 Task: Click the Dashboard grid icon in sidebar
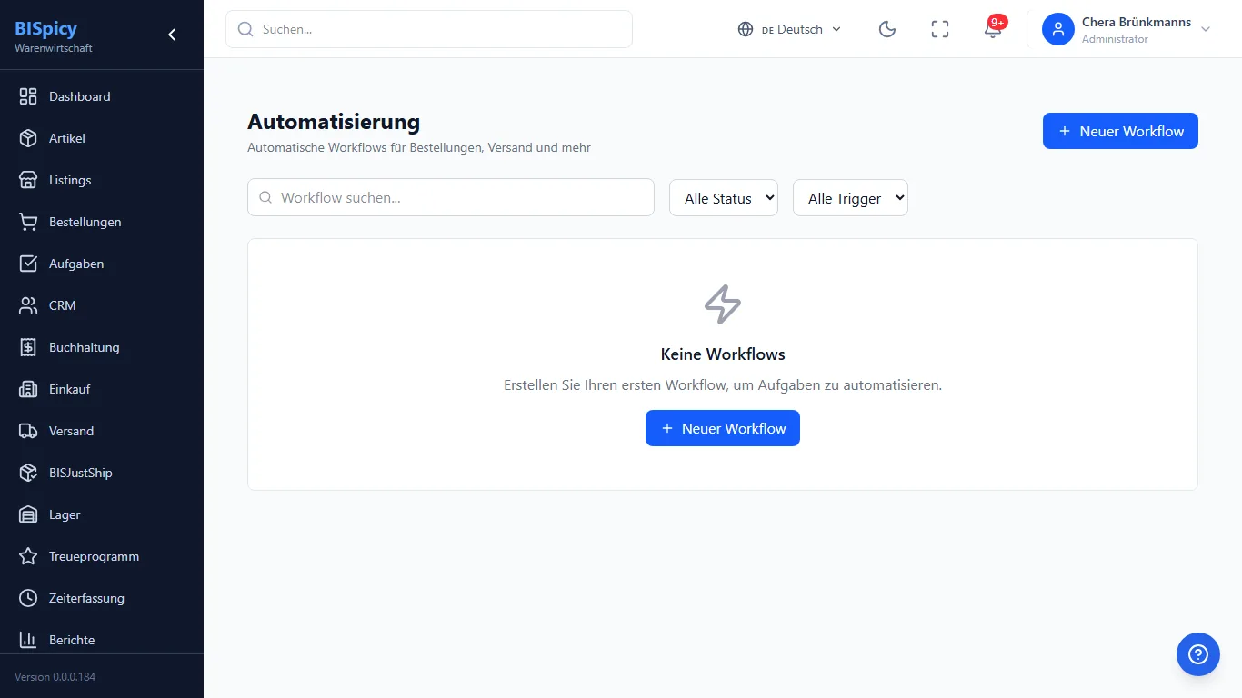[28, 96]
